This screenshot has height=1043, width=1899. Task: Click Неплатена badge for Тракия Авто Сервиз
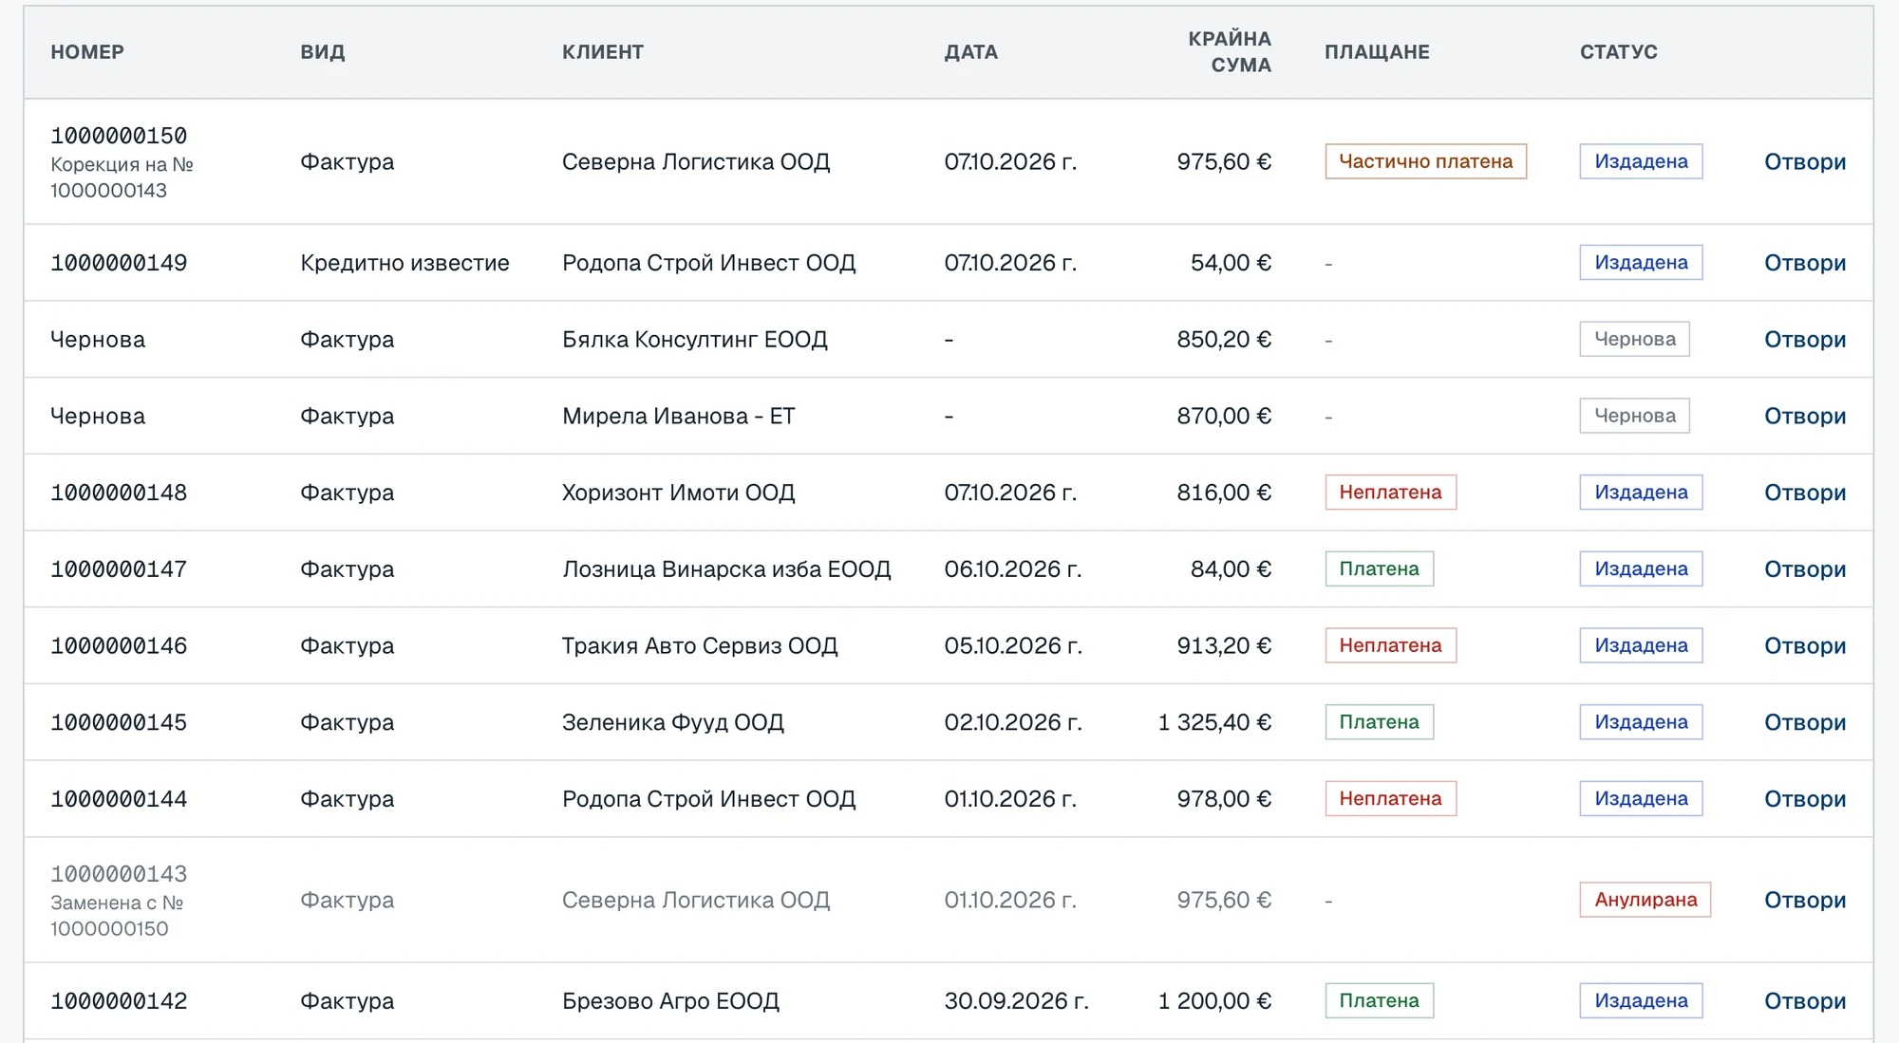1390,645
